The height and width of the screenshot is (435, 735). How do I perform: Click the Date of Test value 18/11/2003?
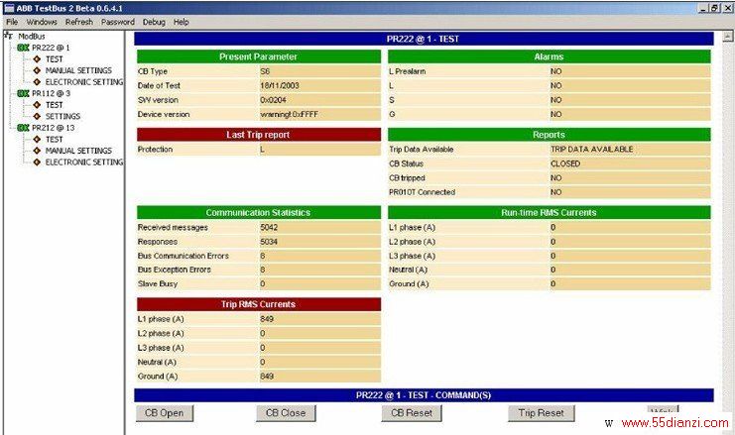click(280, 85)
